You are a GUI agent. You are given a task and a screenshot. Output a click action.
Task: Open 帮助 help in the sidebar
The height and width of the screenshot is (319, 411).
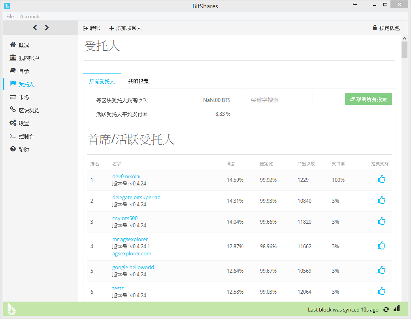point(19,149)
